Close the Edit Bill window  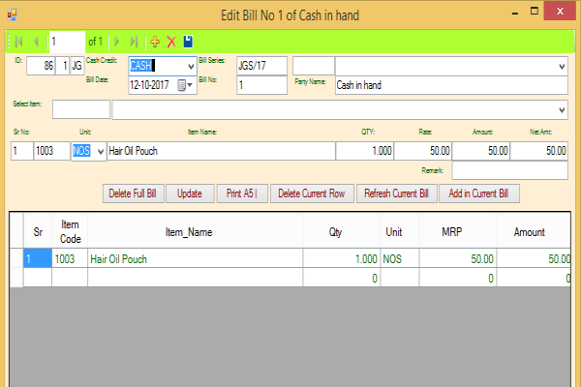(560, 11)
